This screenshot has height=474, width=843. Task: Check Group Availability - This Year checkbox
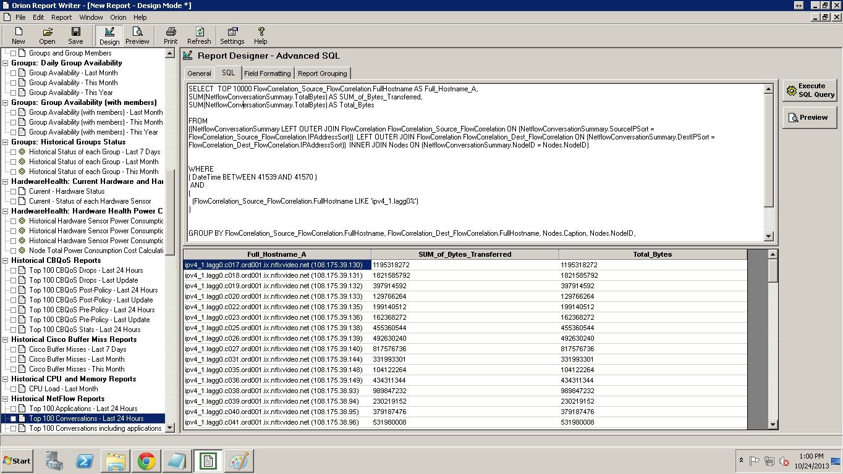point(14,93)
